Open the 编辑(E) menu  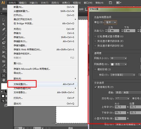click(x=23, y=3)
